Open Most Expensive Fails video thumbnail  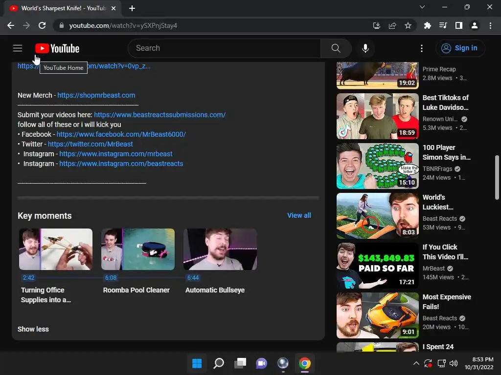[377, 315]
